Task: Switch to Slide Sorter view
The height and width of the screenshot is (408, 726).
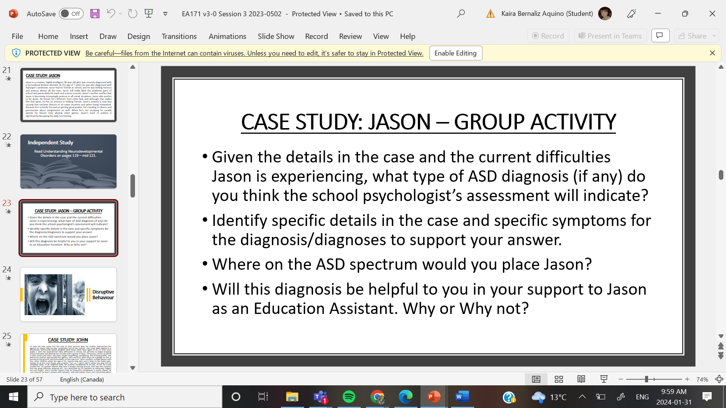Action: (558, 379)
